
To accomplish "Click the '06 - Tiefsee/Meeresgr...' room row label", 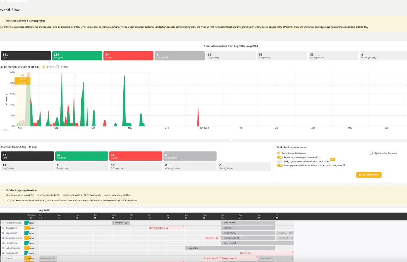I will [12, 223].
